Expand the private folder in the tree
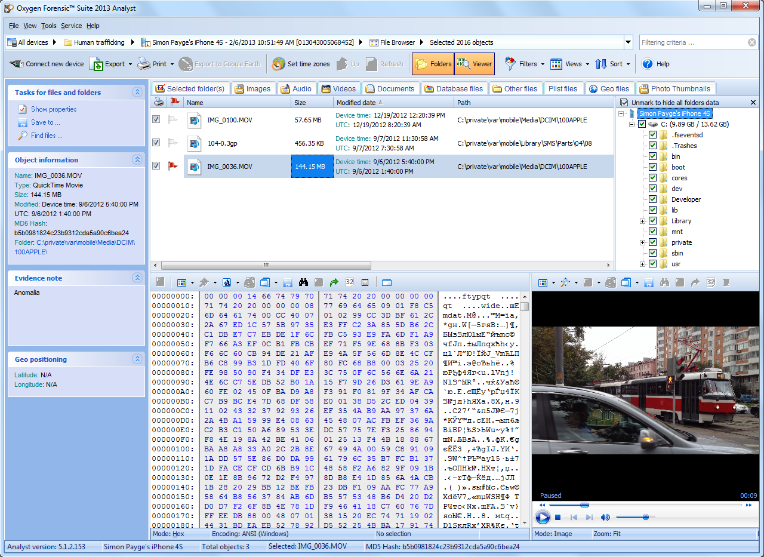This screenshot has width=764, height=557. click(x=643, y=242)
